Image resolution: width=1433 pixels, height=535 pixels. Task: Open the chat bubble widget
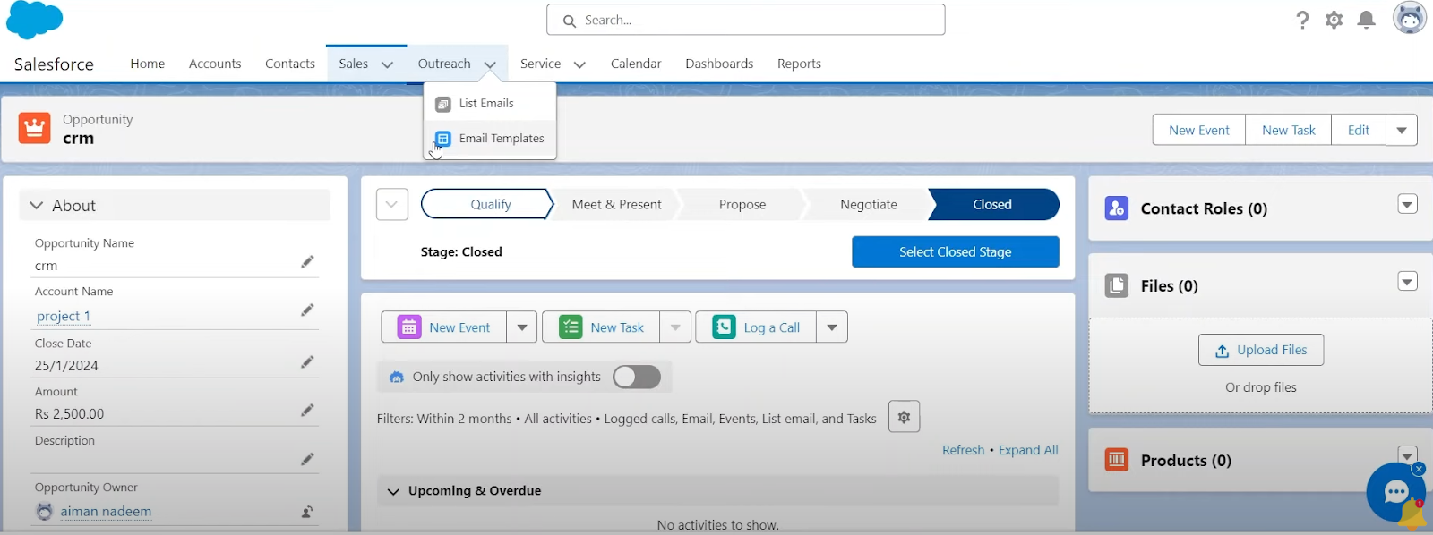[x=1395, y=492]
